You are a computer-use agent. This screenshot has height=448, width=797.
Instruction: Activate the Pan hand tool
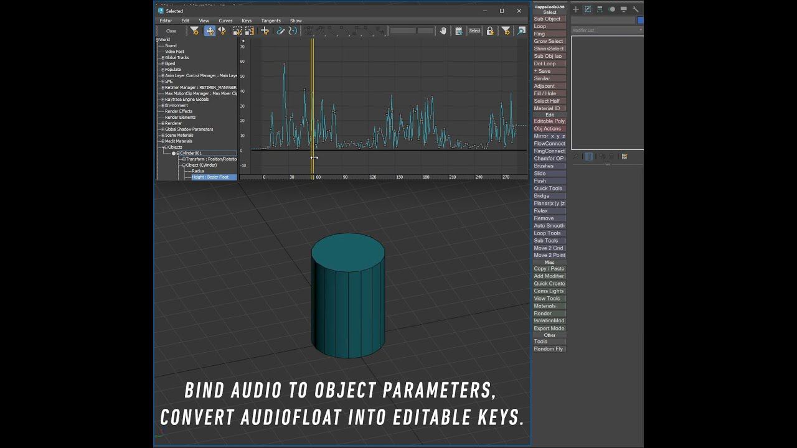[x=443, y=30]
